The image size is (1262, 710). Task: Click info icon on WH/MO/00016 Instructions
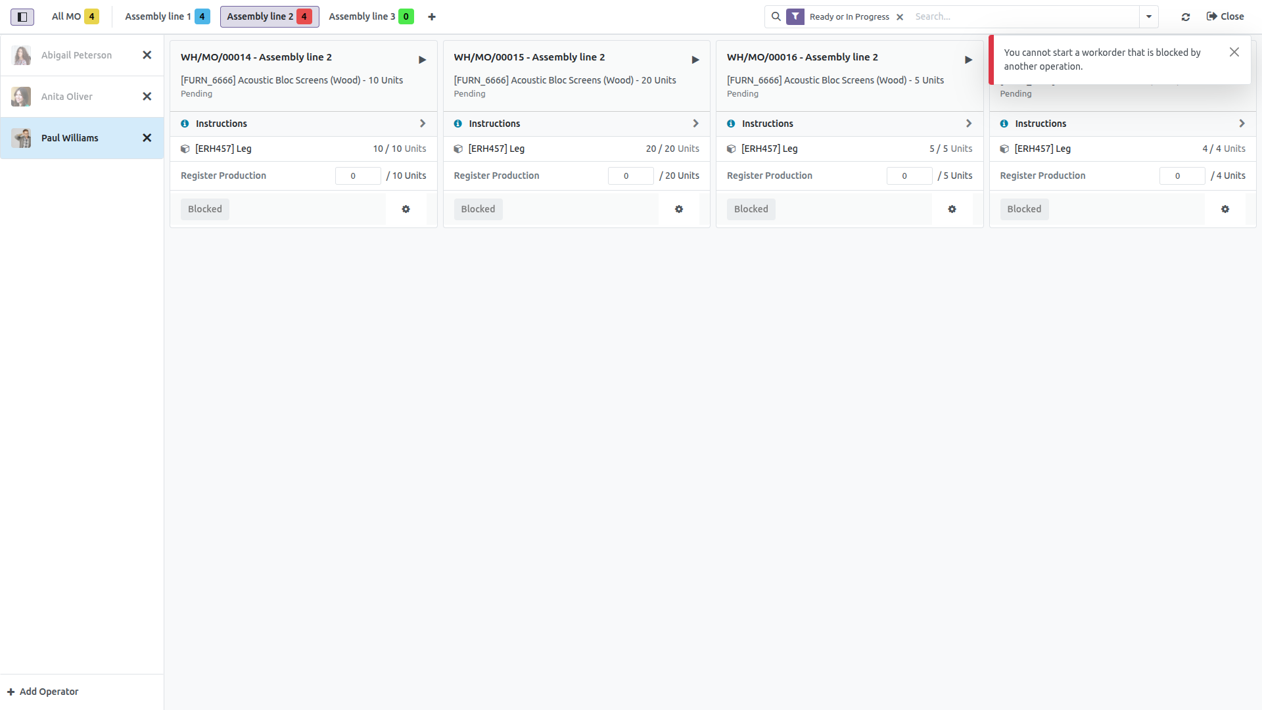coord(731,124)
